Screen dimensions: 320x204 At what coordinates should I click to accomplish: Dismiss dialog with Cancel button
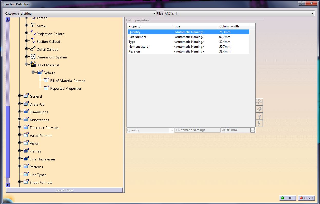click(306, 198)
